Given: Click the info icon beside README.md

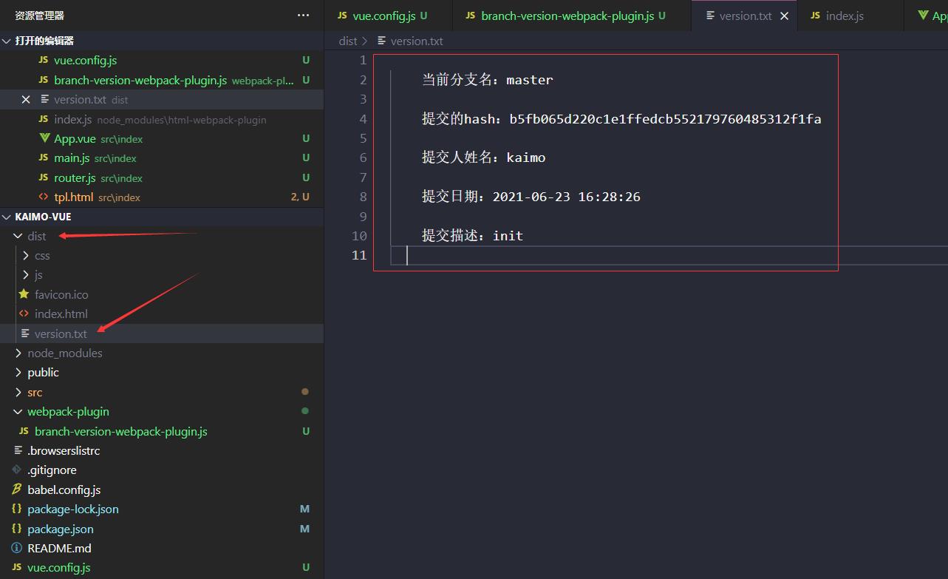Looking at the screenshot, I should point(17,548).
